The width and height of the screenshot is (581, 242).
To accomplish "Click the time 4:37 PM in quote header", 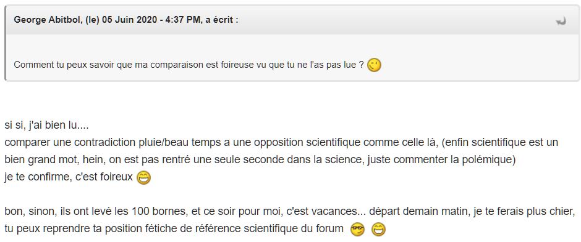I will (176, 20).
